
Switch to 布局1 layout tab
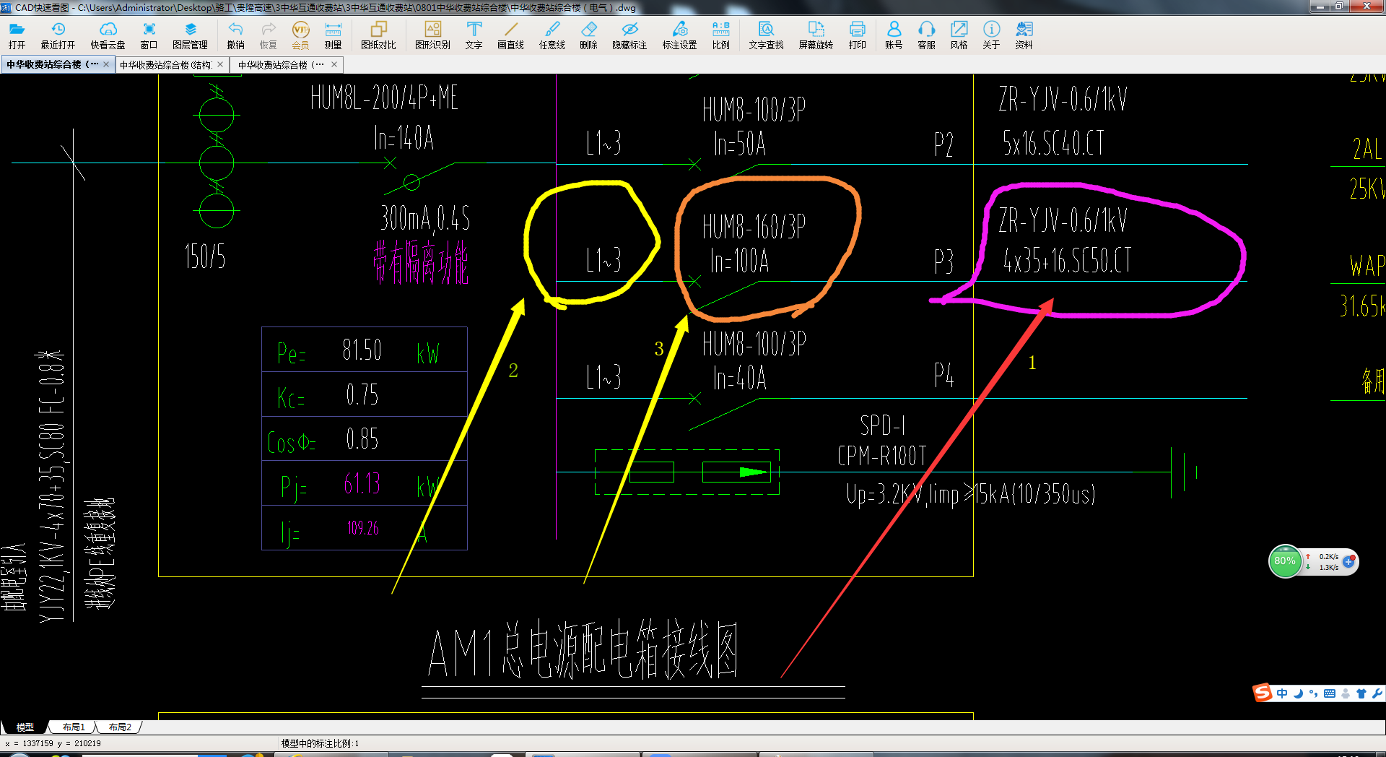(x=74, y=727)
